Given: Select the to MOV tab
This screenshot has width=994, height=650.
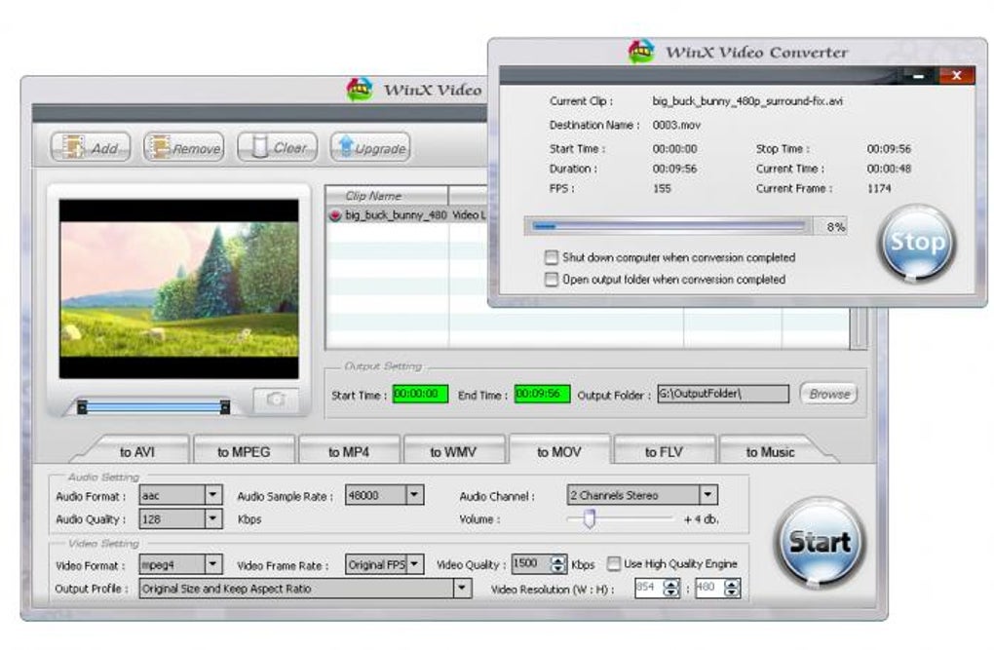Looking at the screenshot, I should (x=559, y=451).
